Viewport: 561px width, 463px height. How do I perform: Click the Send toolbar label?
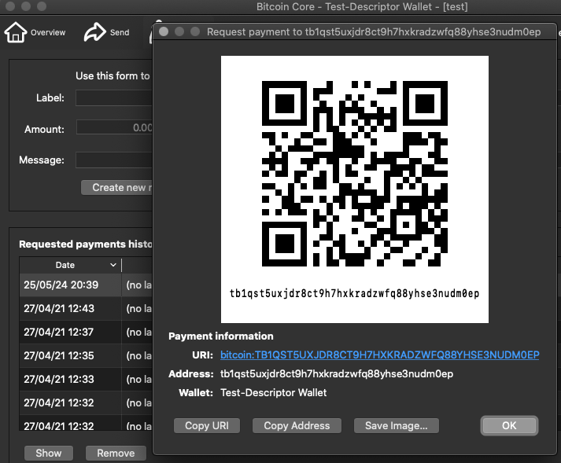click(x=120, y=32)
